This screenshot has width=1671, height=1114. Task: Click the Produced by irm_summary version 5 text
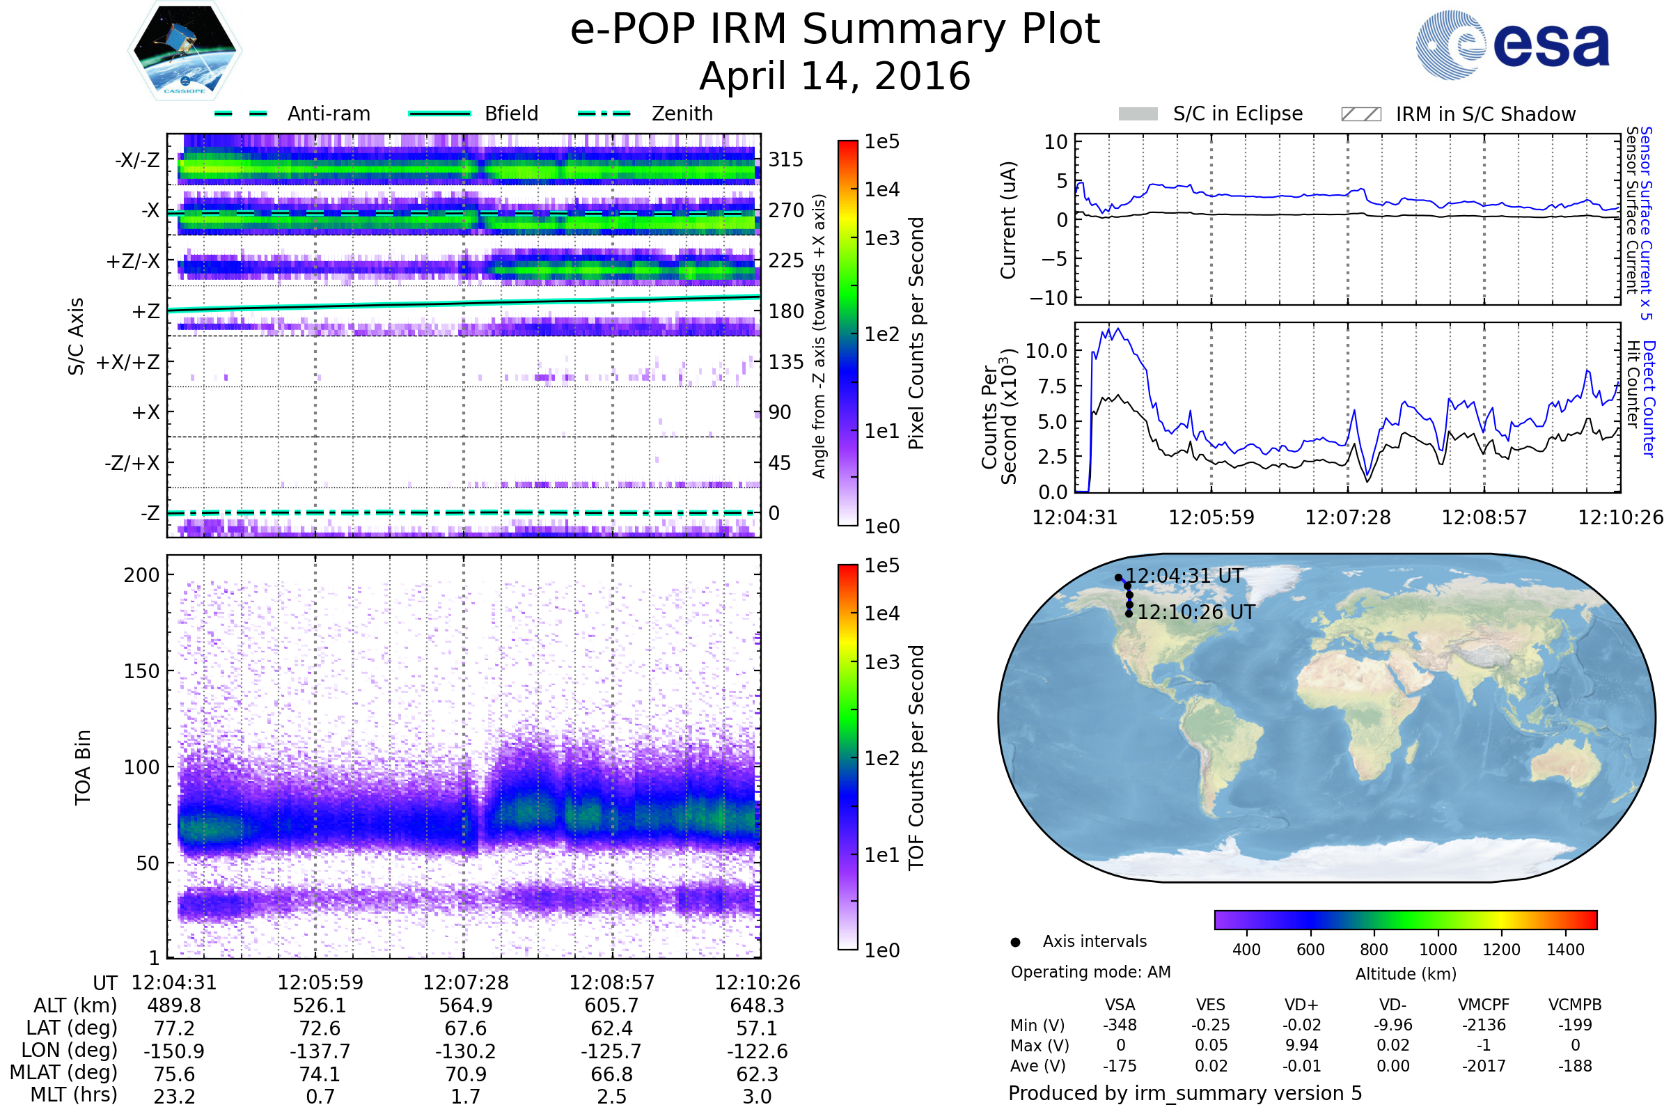[x=1185, y=1093]
